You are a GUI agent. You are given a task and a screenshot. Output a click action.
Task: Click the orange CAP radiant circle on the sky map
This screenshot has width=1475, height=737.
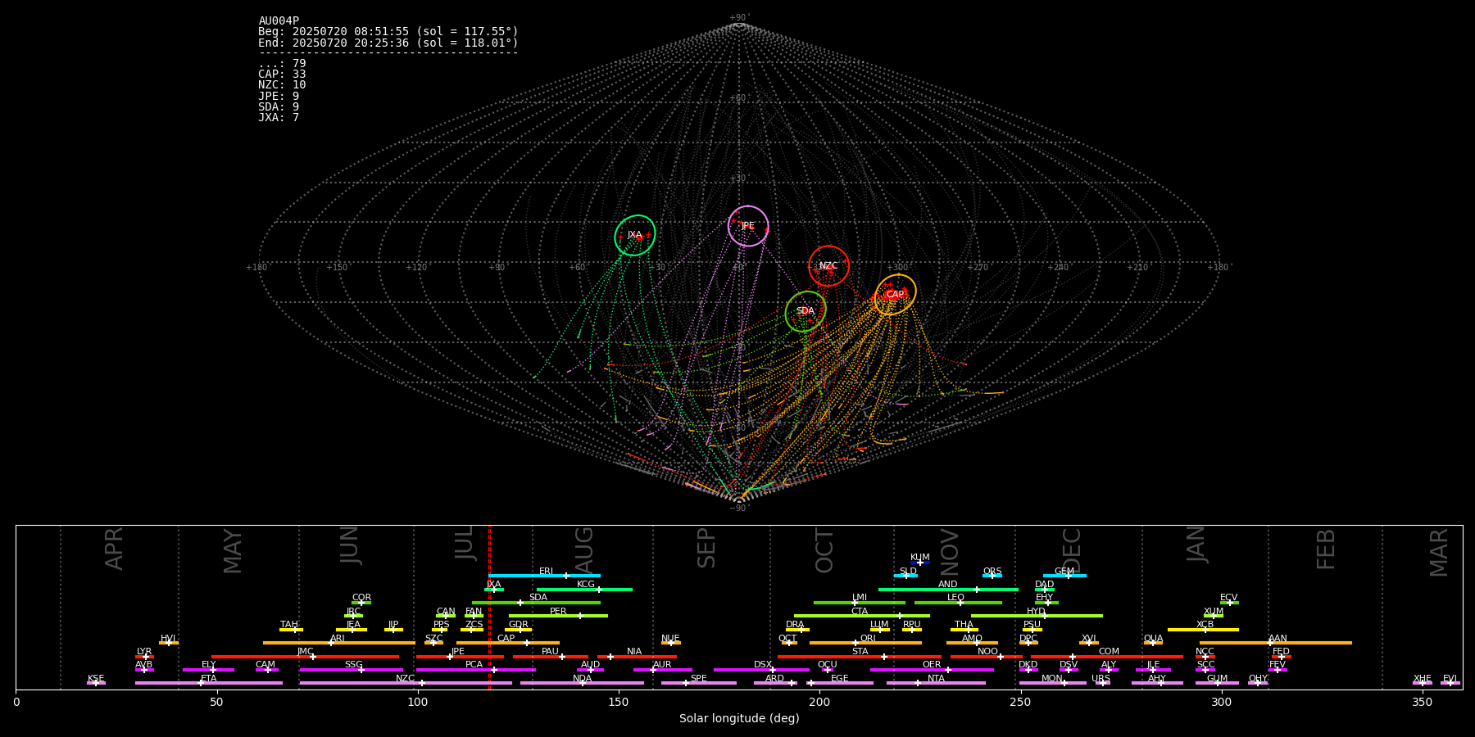coord(896,295)
